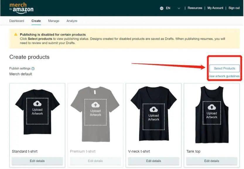244x169 pixels.
Task: Click the globe language icon
Action: [162, 8]
